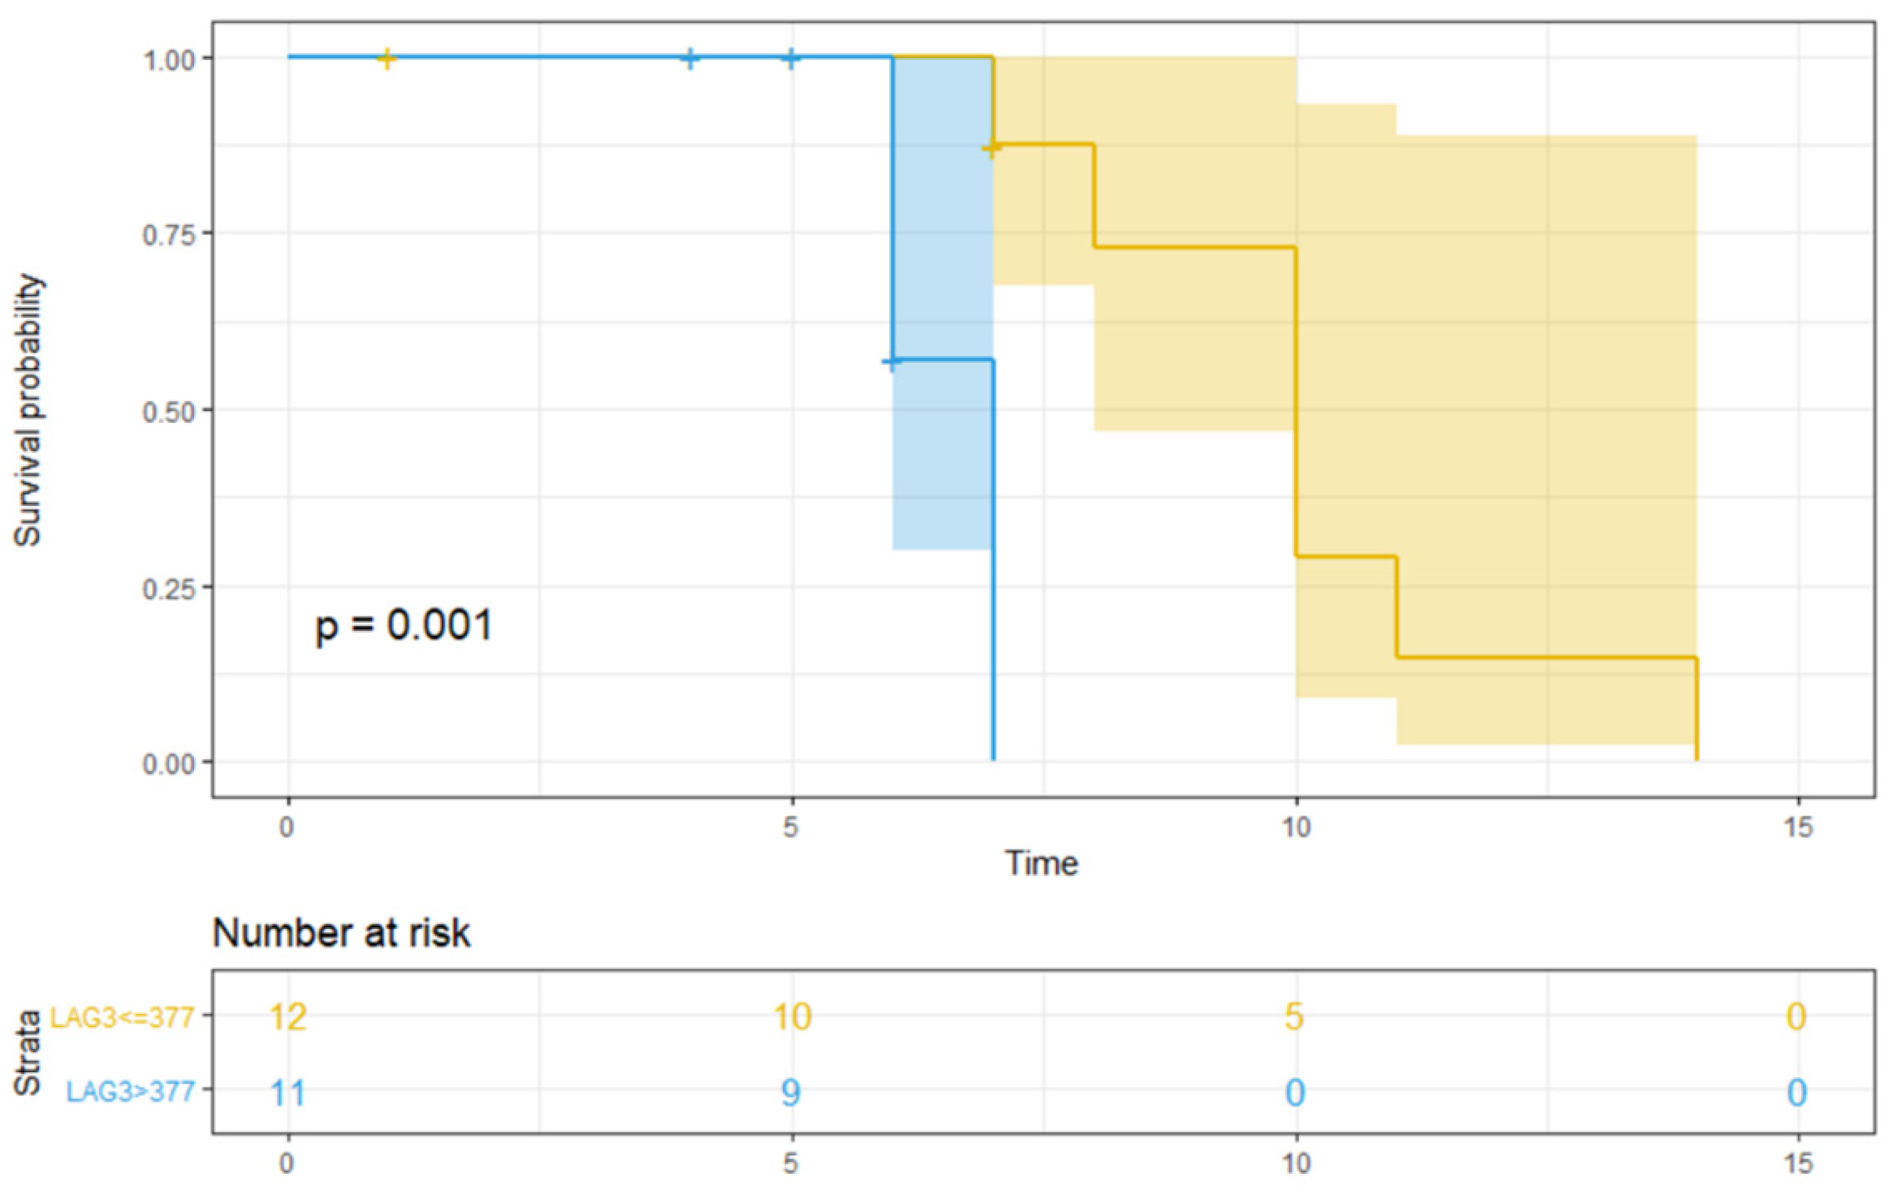Viewport: 1890px width, 1191px height.
Task: Click the blue censor mark at time 5
Action: click(791, 58)
